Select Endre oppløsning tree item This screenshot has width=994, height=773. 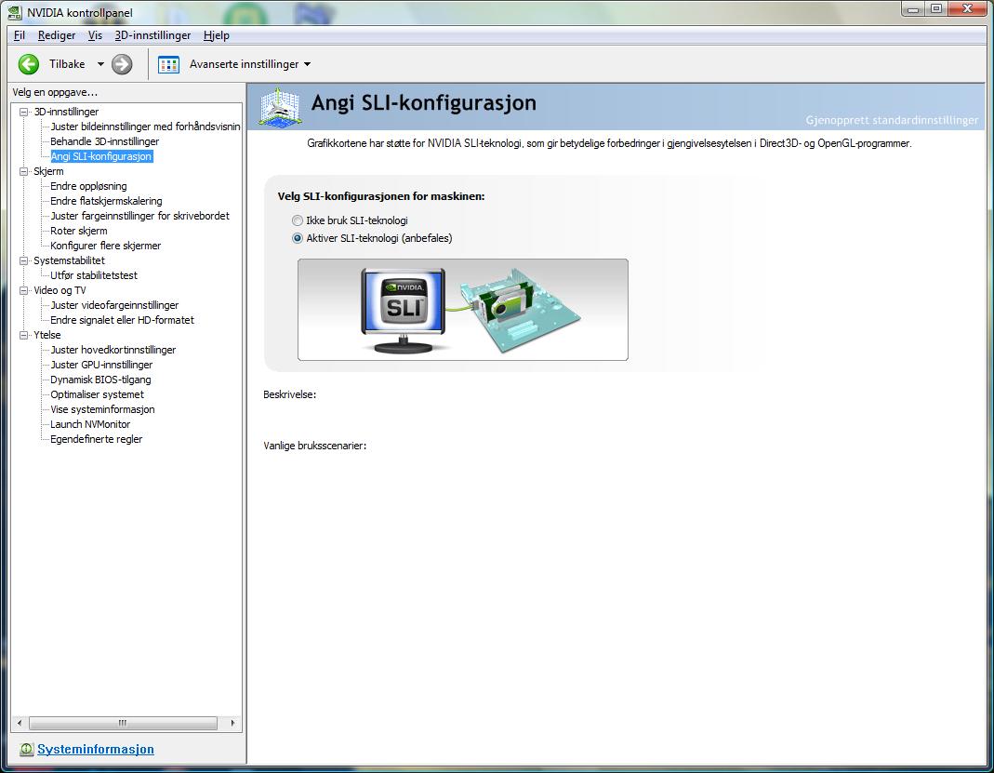[x=88, y=186]
